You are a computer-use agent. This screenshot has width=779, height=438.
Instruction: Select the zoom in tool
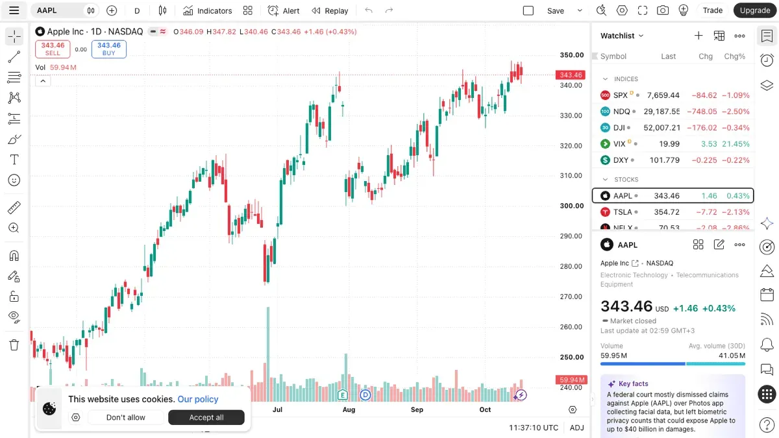(x=14, y=228)
